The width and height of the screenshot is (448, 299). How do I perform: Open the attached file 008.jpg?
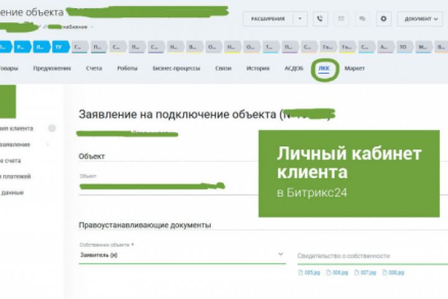pyautogui.click(x=393, y=273)
